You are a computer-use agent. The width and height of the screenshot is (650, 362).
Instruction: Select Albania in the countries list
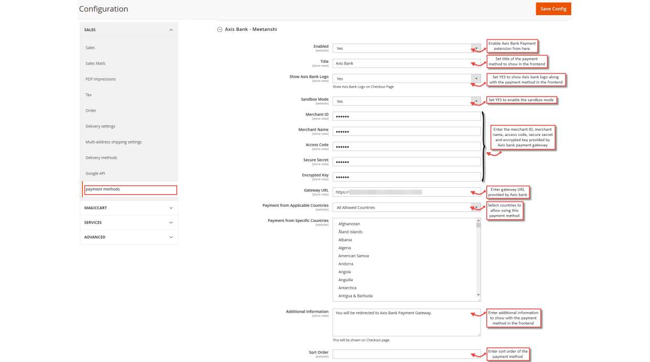tap(404, 240)
